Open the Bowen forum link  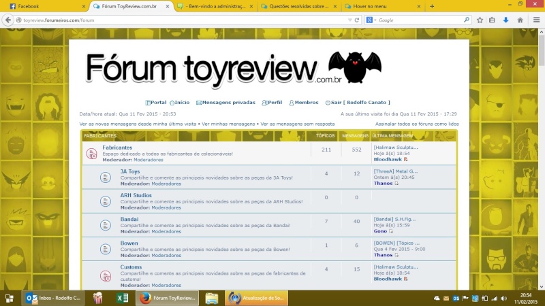click(x=129, y=243)
